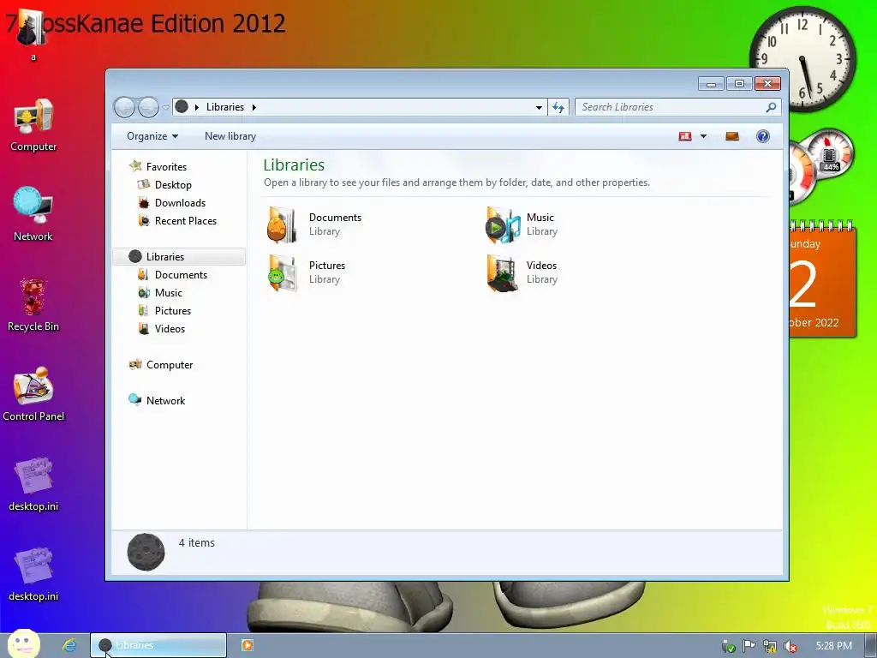The height and width of the screenshot is (658, 877).
Task: Select the Network desktop icon
Action: click(x=33, y=214)
